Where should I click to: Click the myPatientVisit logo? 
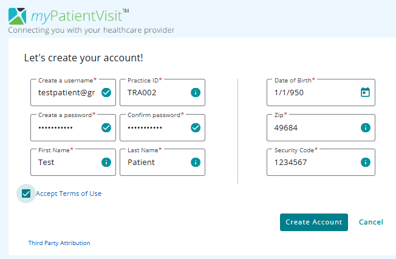pyautogui.click(x=69, y=16)
